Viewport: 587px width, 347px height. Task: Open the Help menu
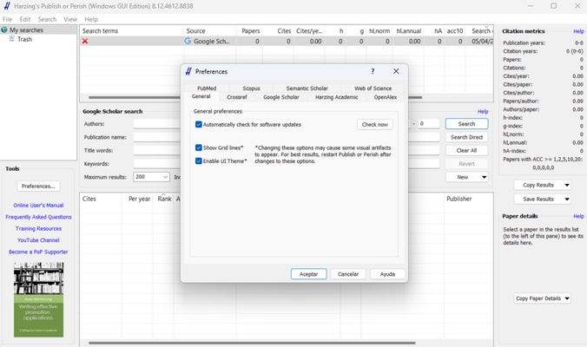(91, 19)
